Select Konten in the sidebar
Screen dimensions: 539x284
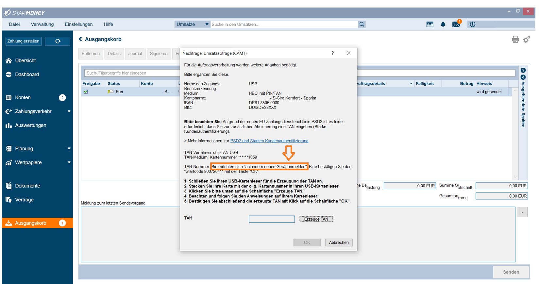[x=23, y=98]
